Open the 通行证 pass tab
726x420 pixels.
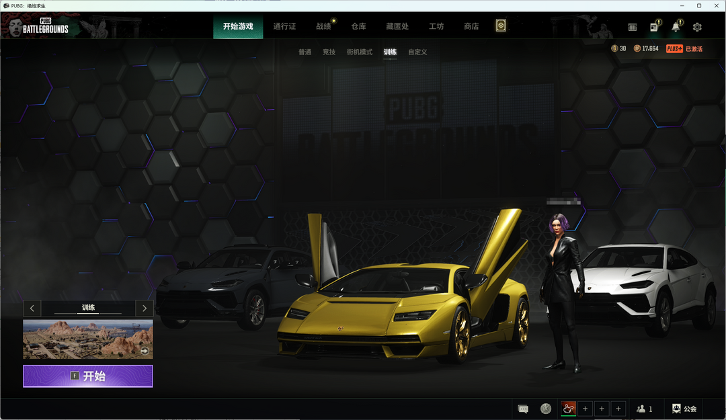pos(284,26)
